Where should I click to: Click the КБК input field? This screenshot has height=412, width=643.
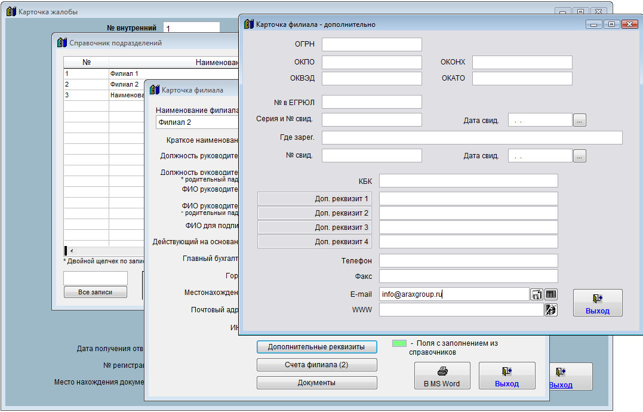468,180
